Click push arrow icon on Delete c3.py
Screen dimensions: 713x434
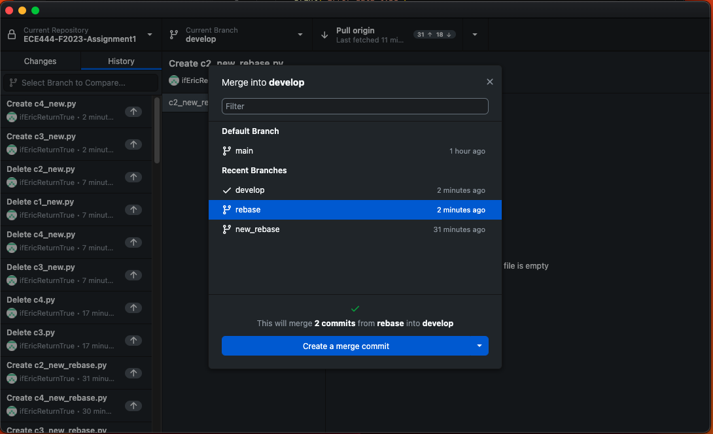click(x=133, y=341)
